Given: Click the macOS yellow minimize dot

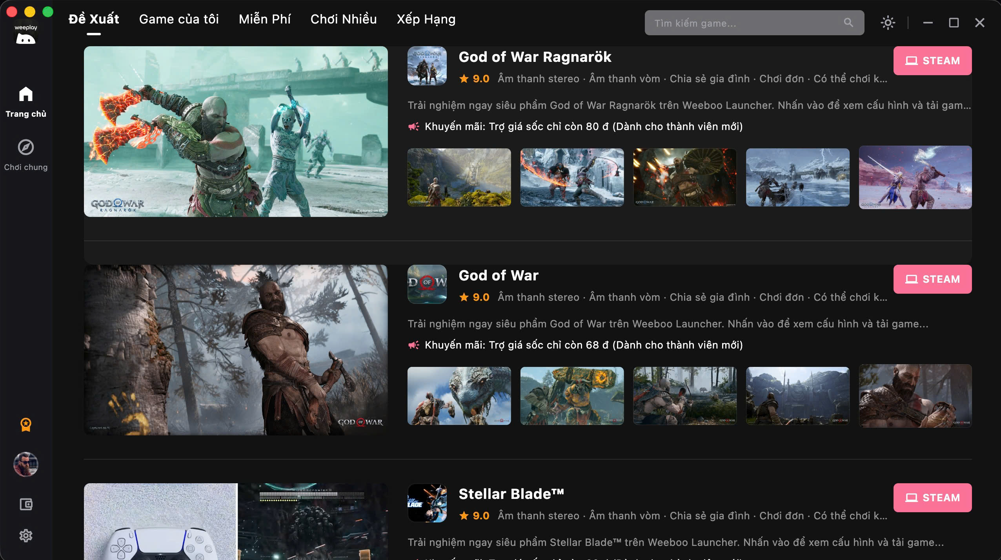Looking at the screenshot, I should (x=30, y=12).
